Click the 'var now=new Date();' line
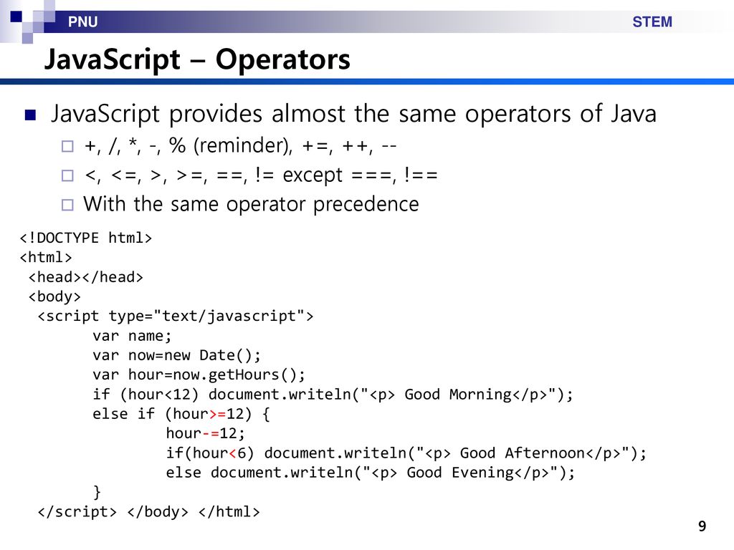This screenshot has width=734, height=550. (176, 355)
